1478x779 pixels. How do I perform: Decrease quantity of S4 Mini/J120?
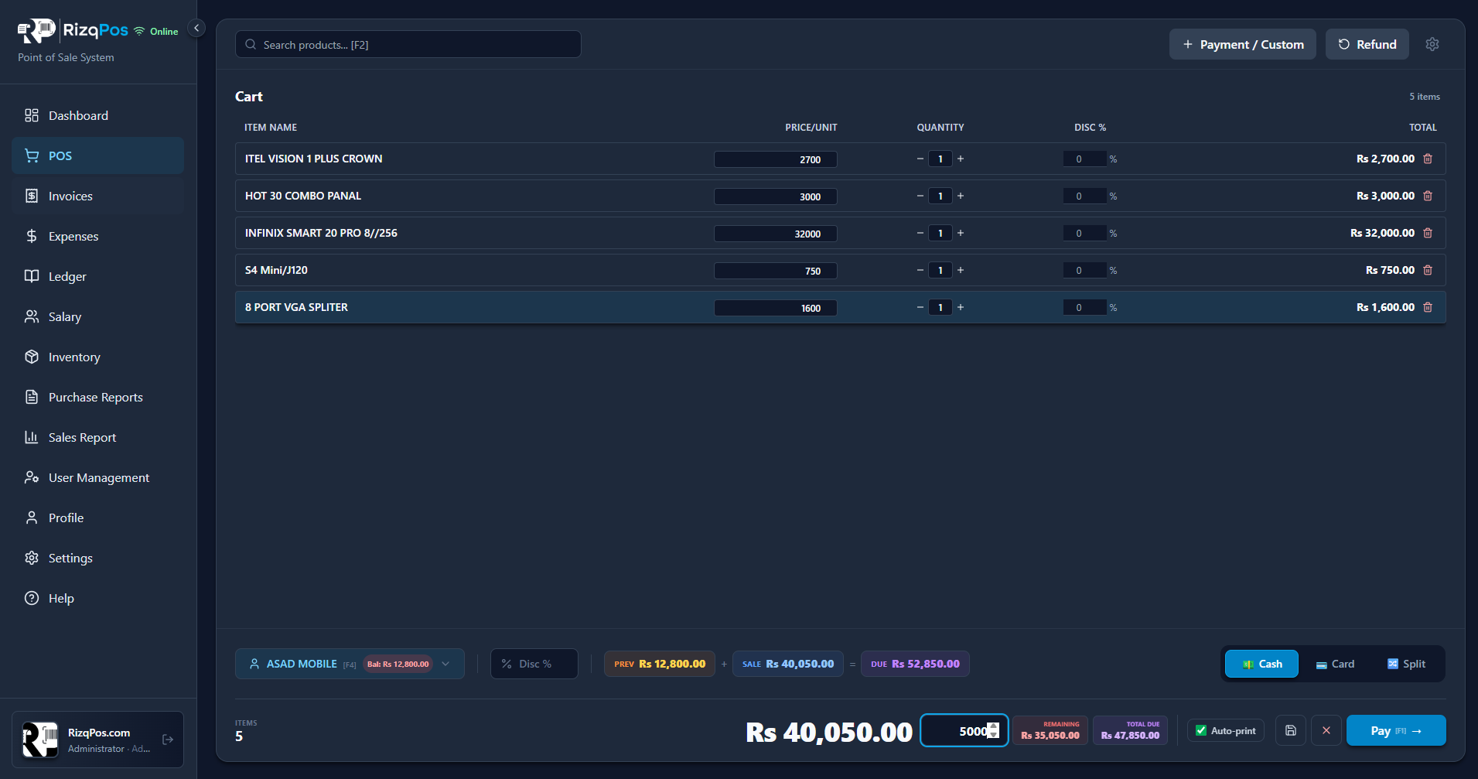pos(920,270)
